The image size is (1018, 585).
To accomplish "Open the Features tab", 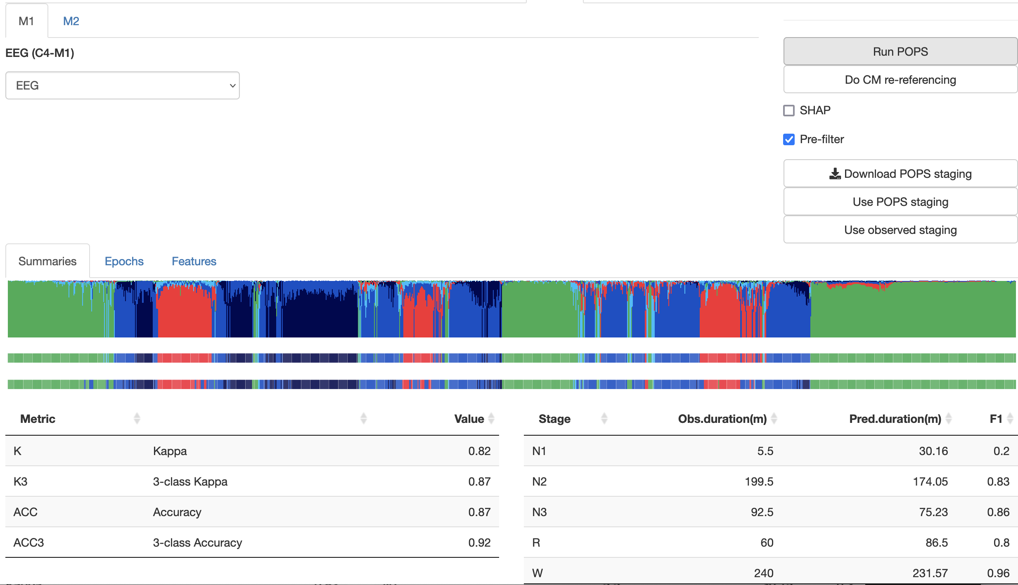I will point(194,261).
